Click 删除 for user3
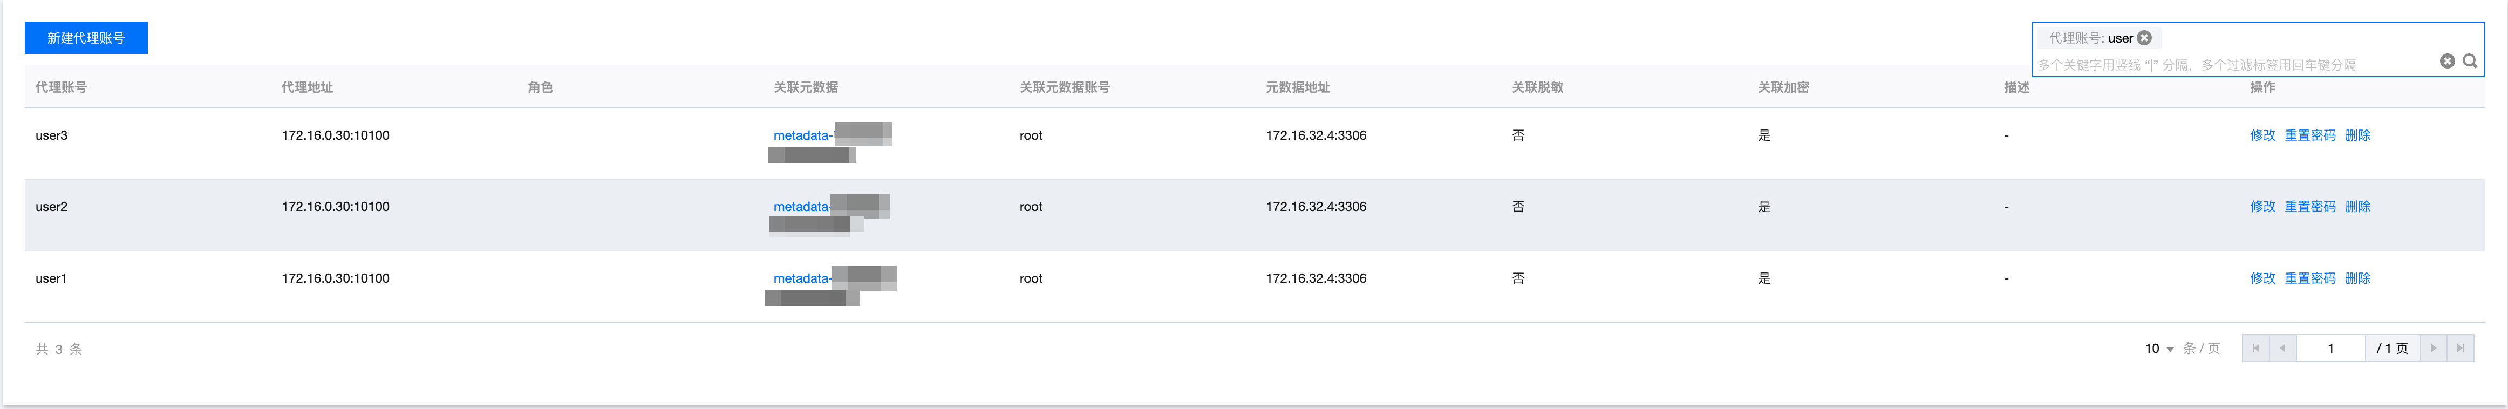The height and width of the screenshot is (409, 2508). (2358, 135)
